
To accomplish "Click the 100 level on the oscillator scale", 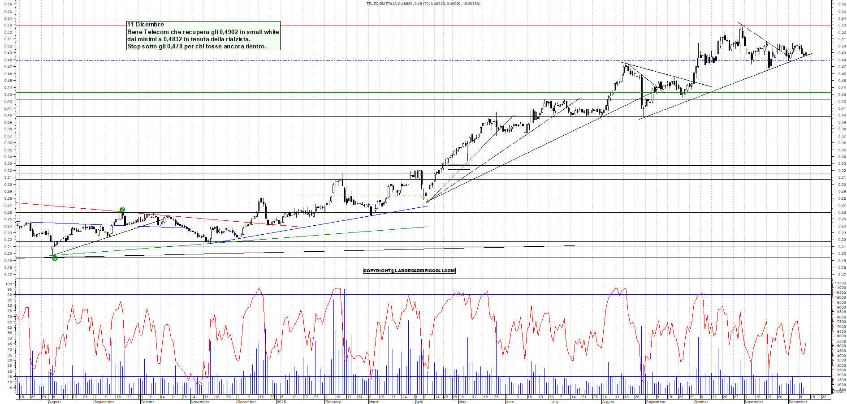I will (9, 284).
